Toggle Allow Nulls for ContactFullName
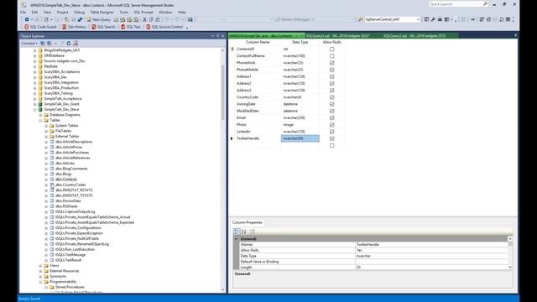The image size is (537, 302). pyautogui.click(x=332, y=56)
